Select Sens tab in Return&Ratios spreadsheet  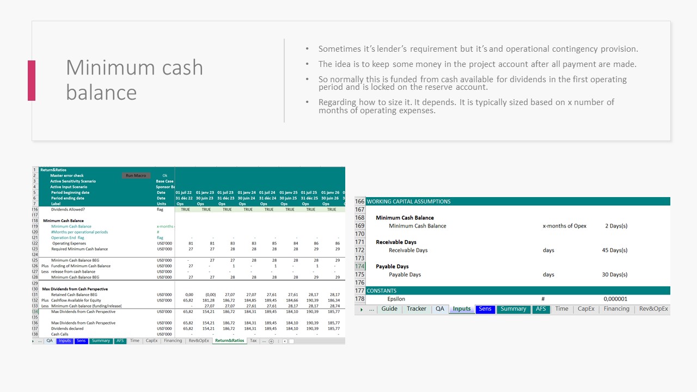click(81, 341)
